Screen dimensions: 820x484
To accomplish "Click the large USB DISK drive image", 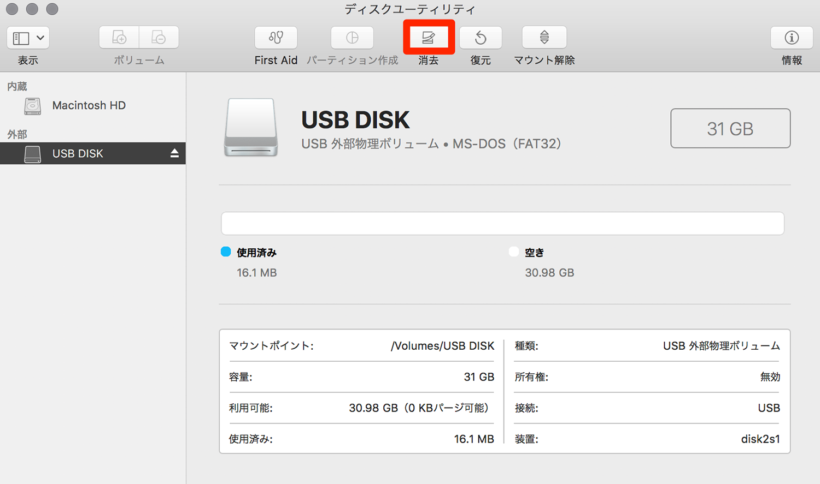I will [251, 128].
